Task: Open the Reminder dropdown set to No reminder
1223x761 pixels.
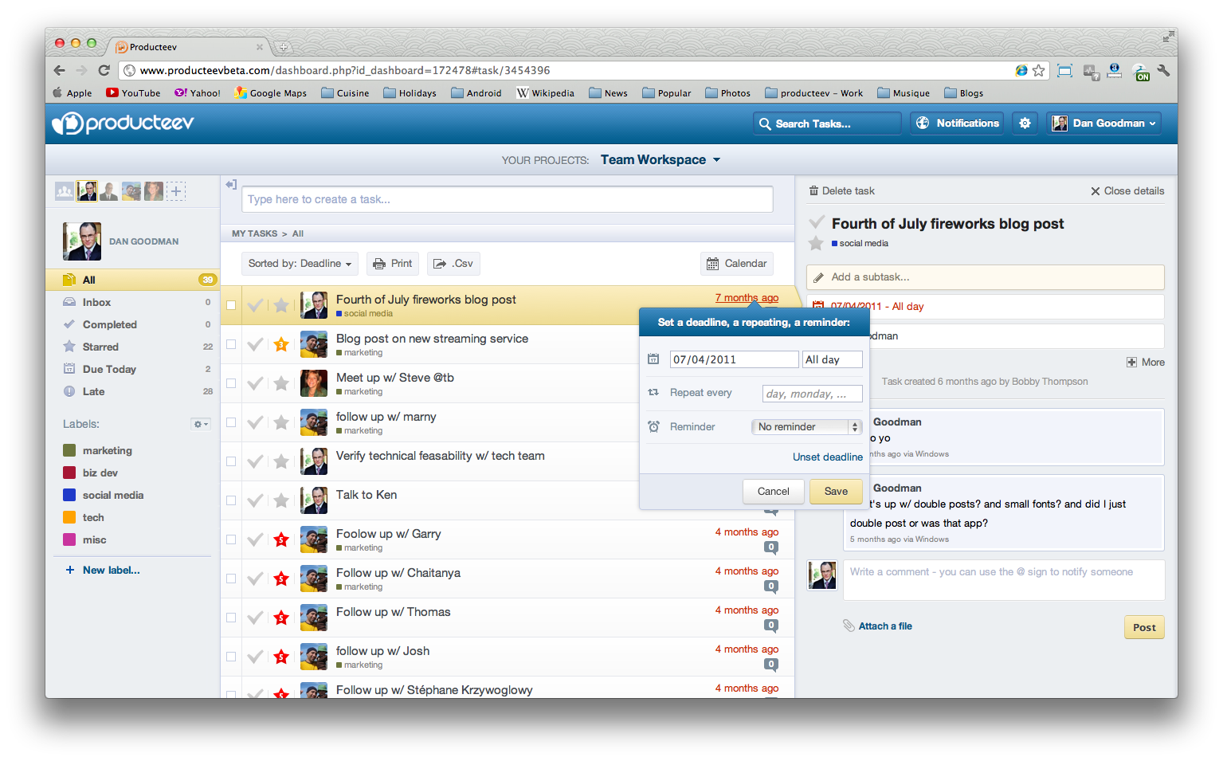Action: coord(806,427)
